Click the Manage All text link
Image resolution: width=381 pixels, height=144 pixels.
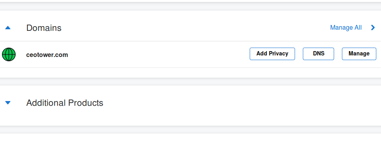pyautogui.click(x=346, y=28)
